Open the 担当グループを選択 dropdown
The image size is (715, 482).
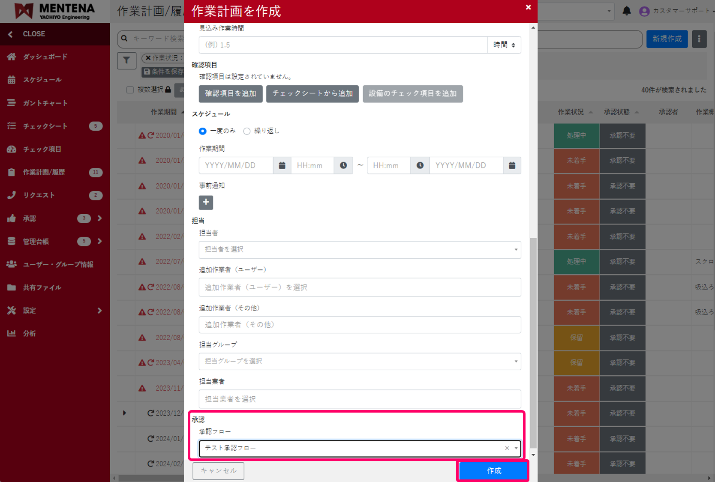pyautogui.click(x=359, y=362)
